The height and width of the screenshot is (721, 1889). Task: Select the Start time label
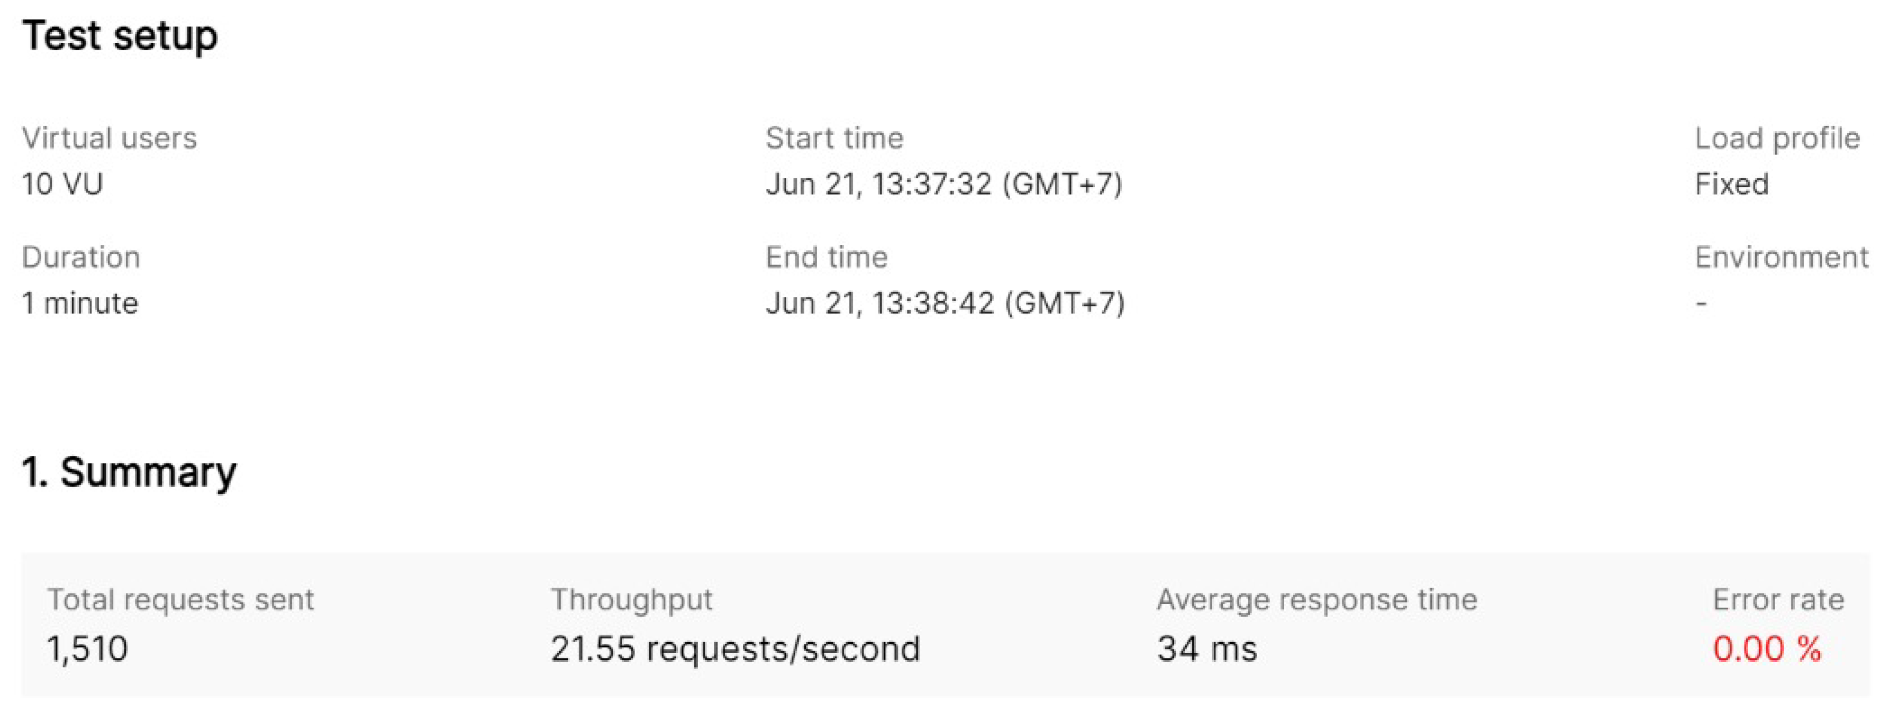[x=834, y=138]
